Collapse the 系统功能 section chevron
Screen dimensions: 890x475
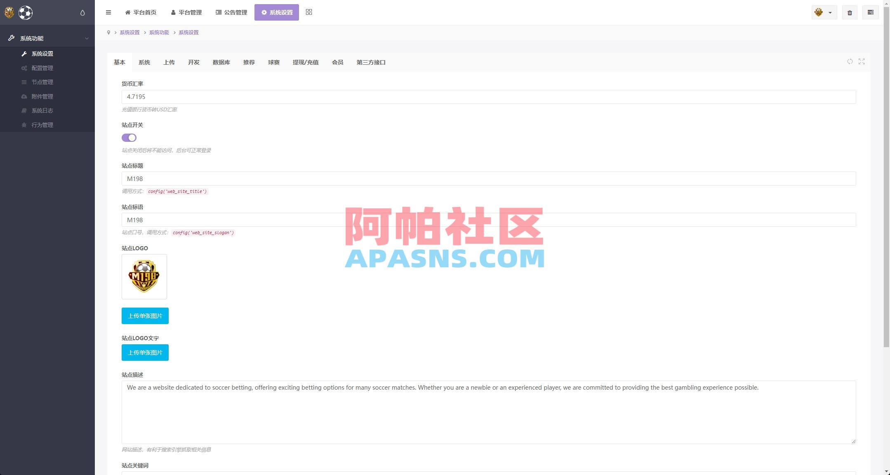87,38
